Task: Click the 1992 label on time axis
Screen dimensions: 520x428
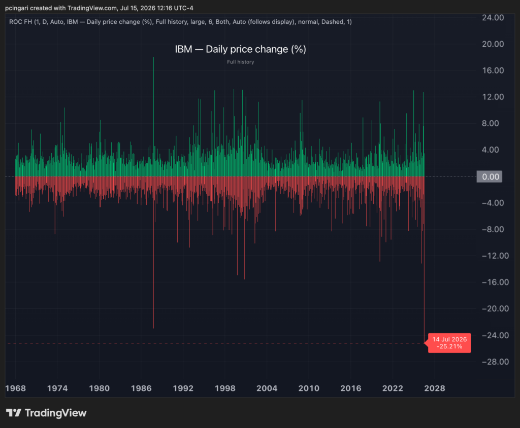Action: (x=183, y=388)
